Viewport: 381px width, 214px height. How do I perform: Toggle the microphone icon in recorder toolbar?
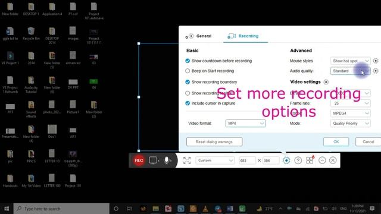click(x=167, y=160)
